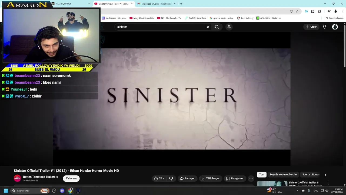Save the video with Enregistrer
Screen dimensions: 346x195
tap(235, 178)
